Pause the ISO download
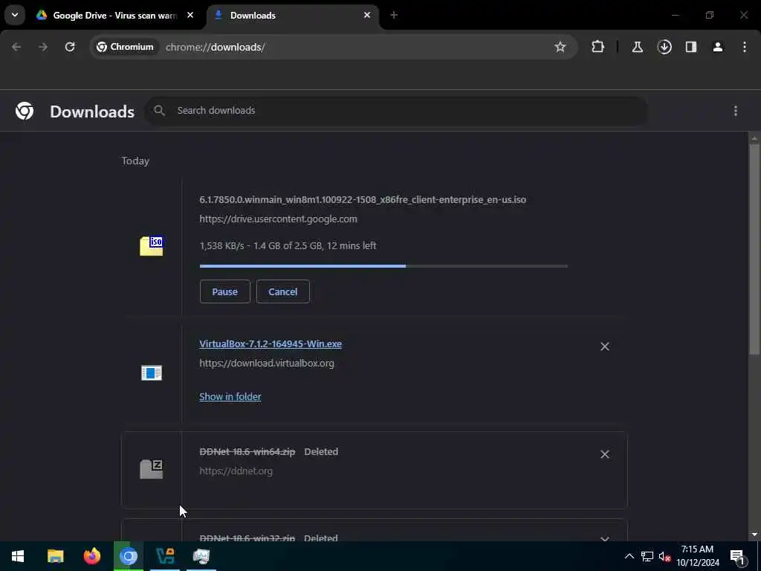This screenshot has width=761, height=571. [224, 291]
